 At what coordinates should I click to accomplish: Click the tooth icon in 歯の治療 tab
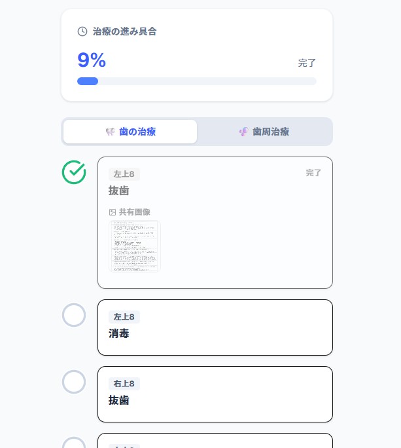111,132
